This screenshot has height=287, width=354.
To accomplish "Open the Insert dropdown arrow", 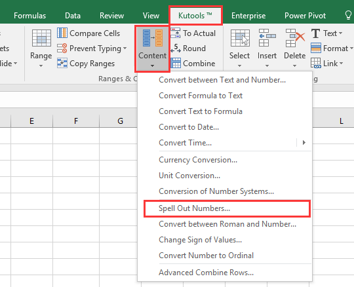I will click(x=267, y=66).
